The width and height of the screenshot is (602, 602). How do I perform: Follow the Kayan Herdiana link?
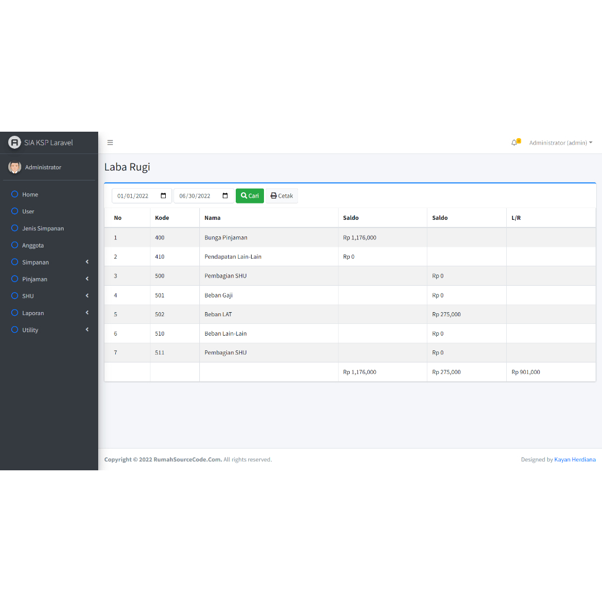click(574, 460)
